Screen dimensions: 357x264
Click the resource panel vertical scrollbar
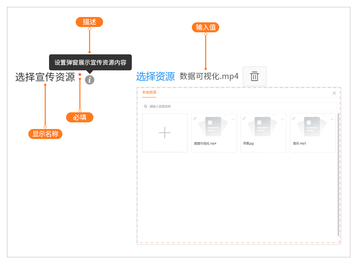coord(338,173)
